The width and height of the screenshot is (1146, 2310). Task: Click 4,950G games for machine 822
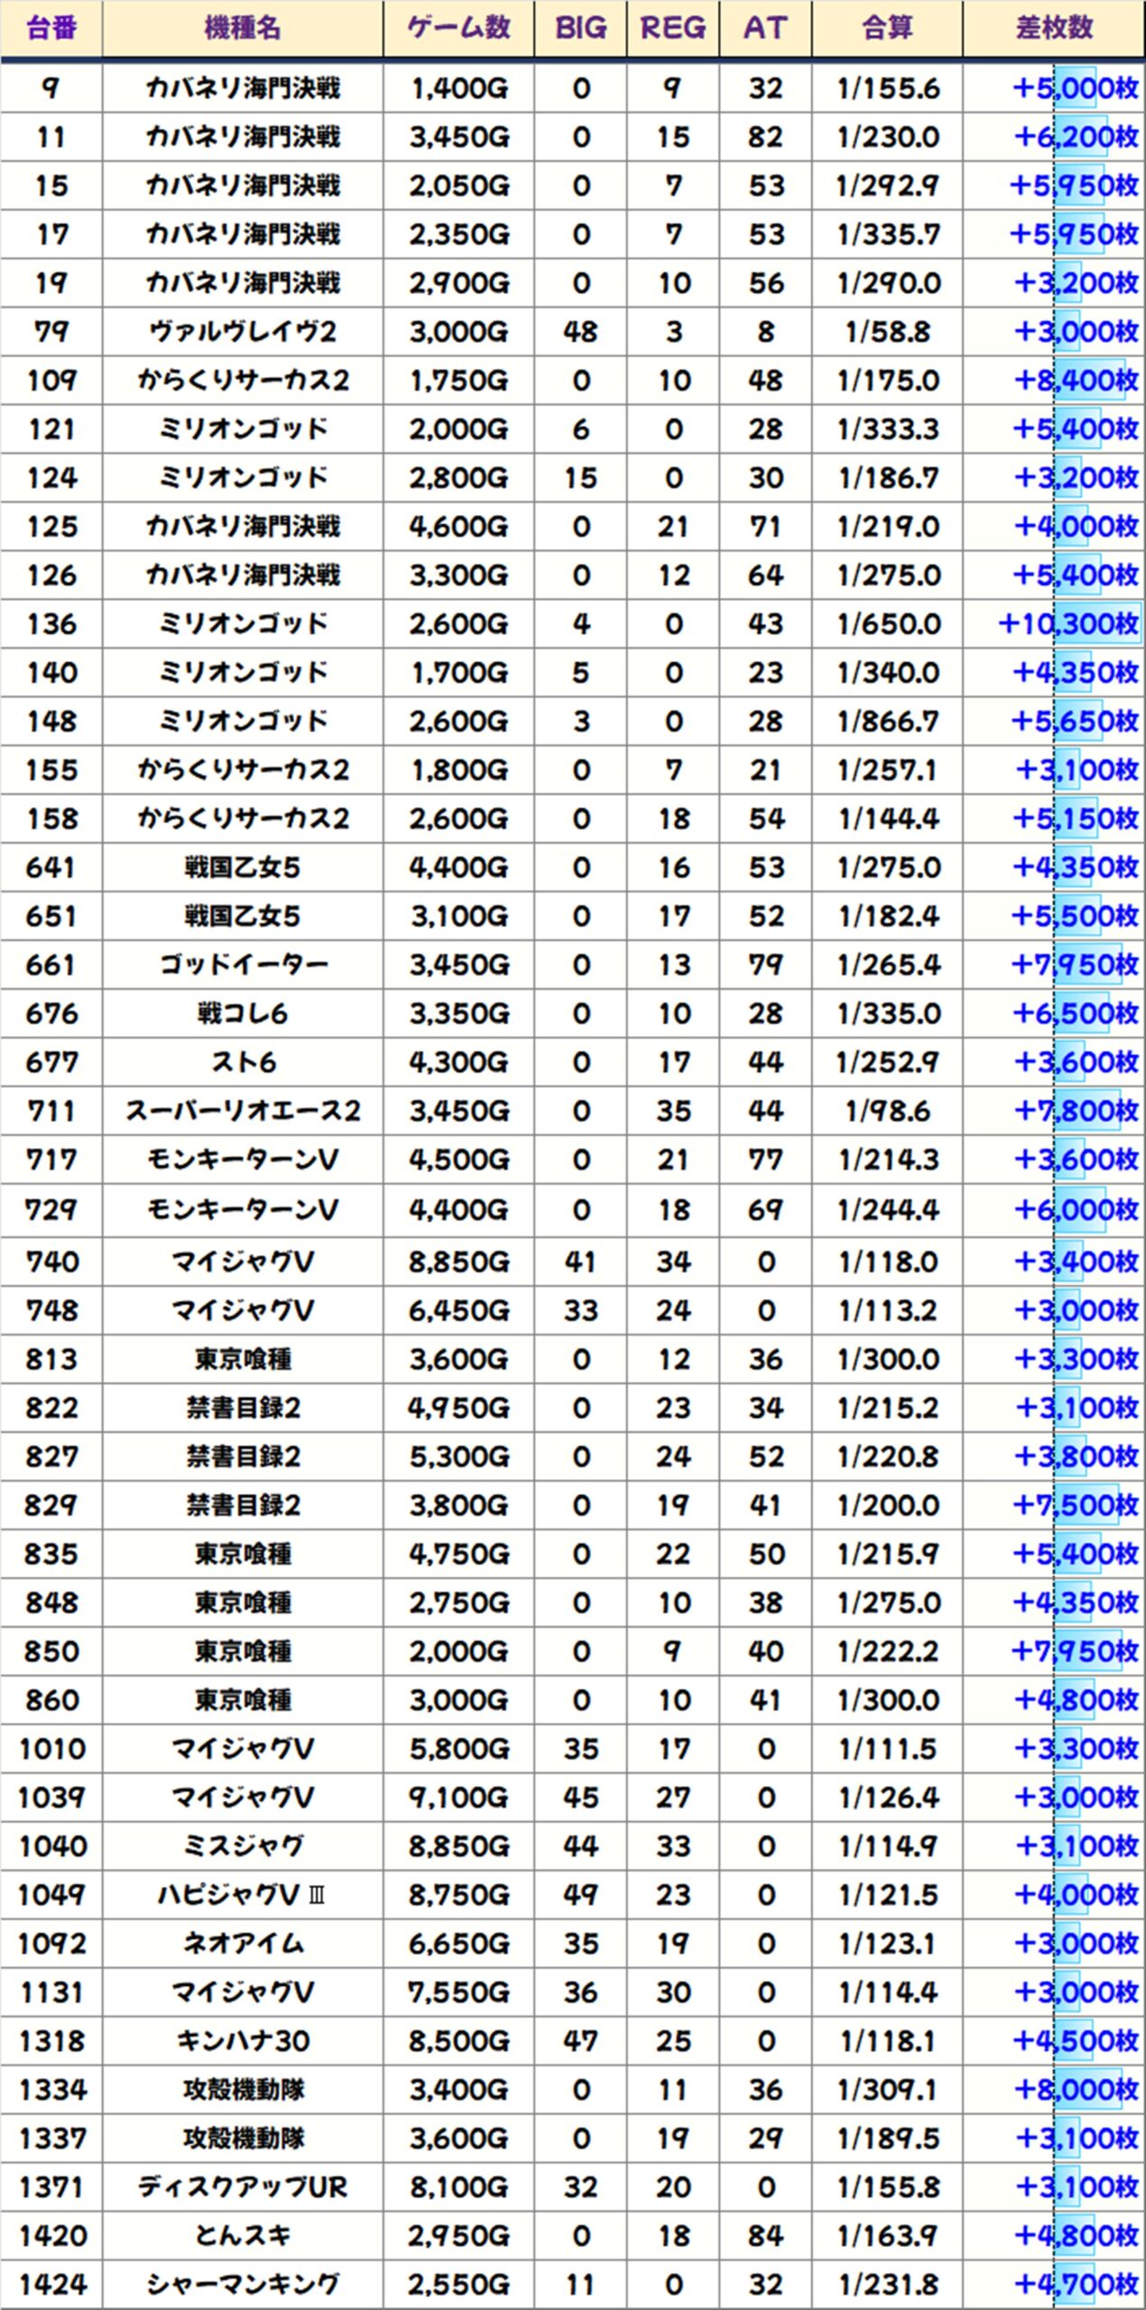pyautogui.click(x=458, y=1408)
